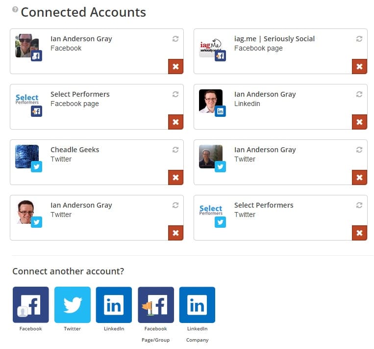
Task: Refresh the Cheadle Geeks Twitter account
Action: click(x=175, y=150)
